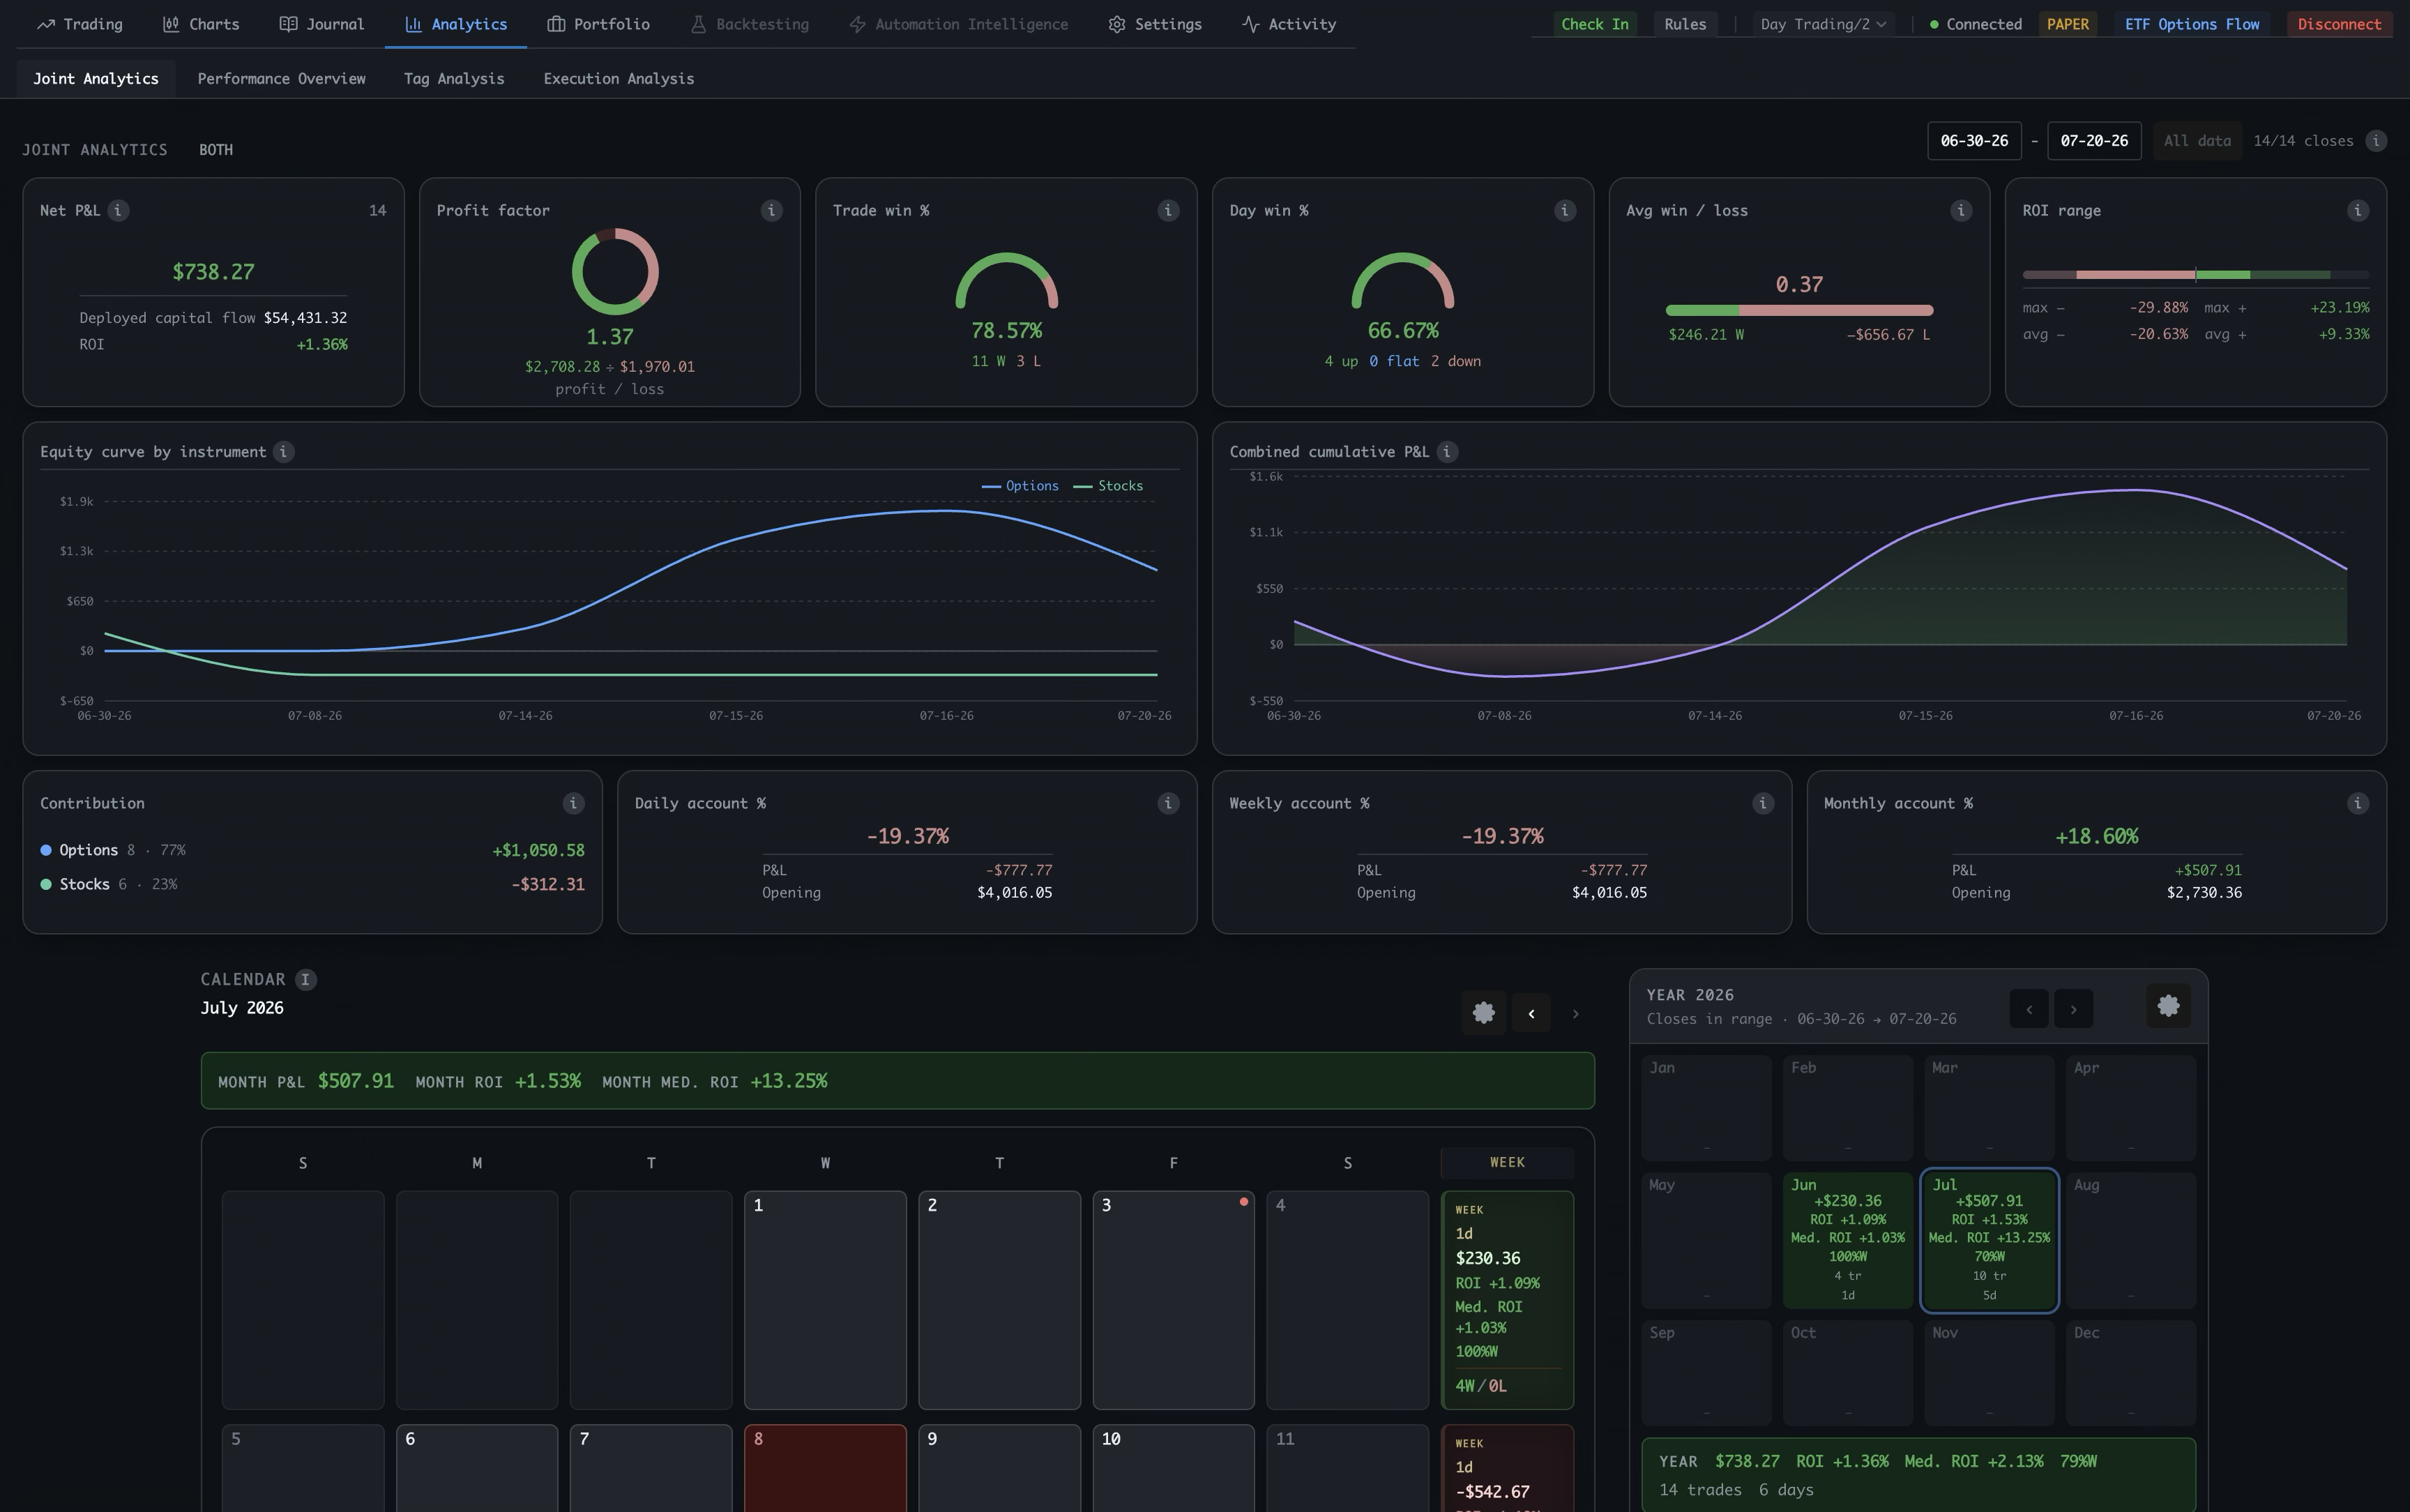The width and height of the screenshot is (2410, 1512).
Task: Select the Joint Analytics sub-tab
Action: 96,78
